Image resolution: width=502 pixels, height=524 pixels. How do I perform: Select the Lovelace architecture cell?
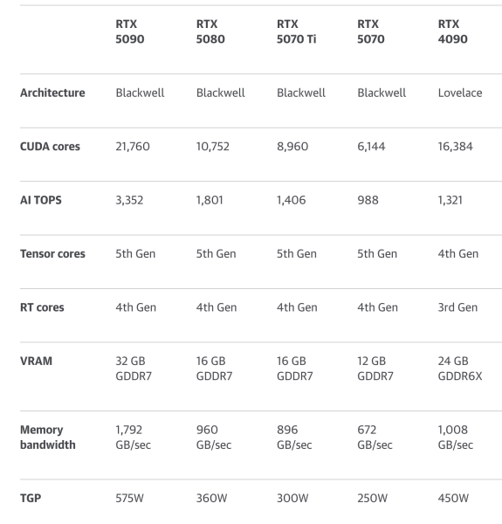pyautogui.click(x=460, y=93)
